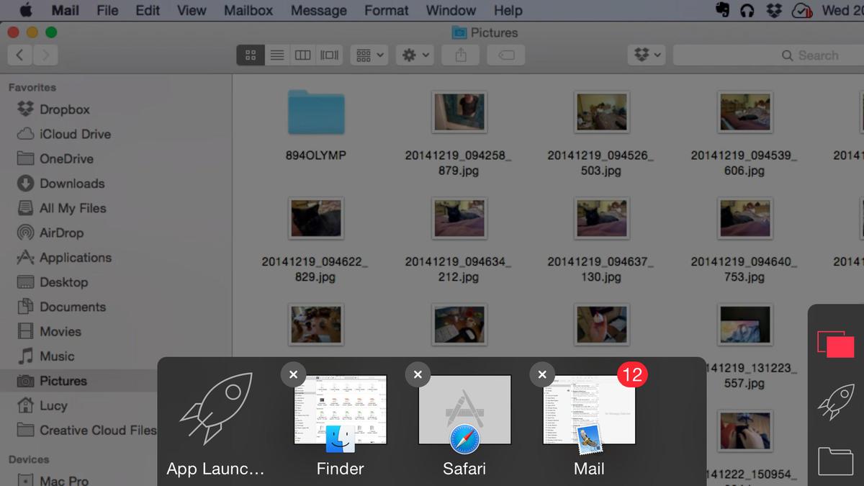The image size is (864, 486).
Task: Click the Evernote elephant menu bar icon
Action: tap(722, 10)
